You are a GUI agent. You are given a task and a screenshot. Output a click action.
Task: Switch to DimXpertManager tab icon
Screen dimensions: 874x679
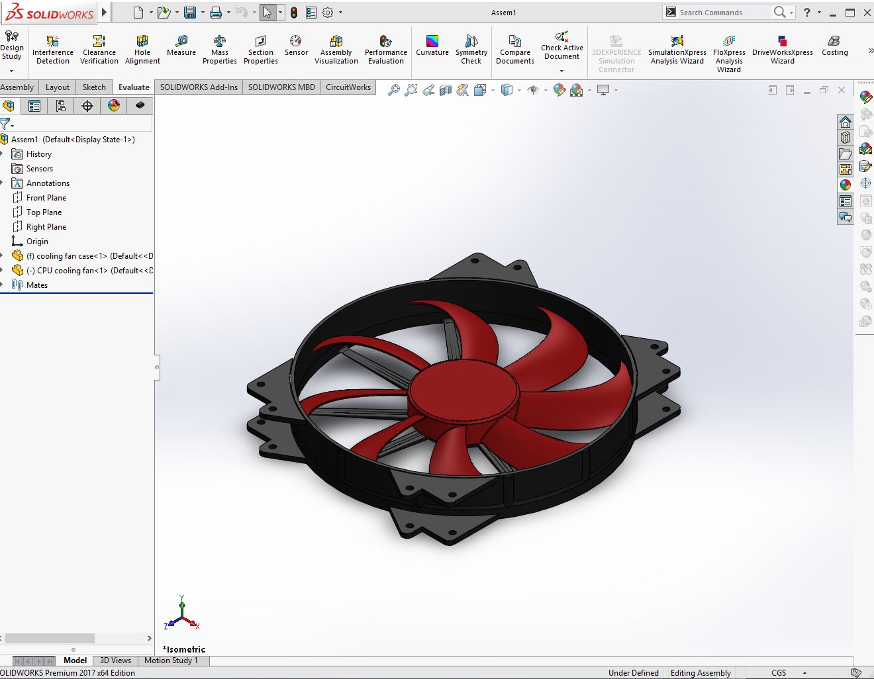pyautogui.click(x=87, y=106)
